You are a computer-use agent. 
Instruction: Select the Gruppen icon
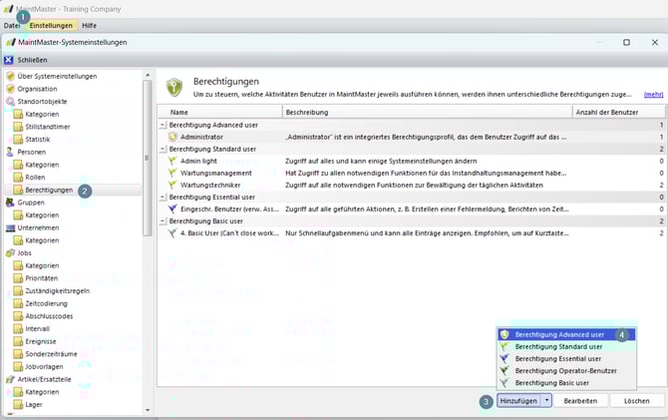10,203
